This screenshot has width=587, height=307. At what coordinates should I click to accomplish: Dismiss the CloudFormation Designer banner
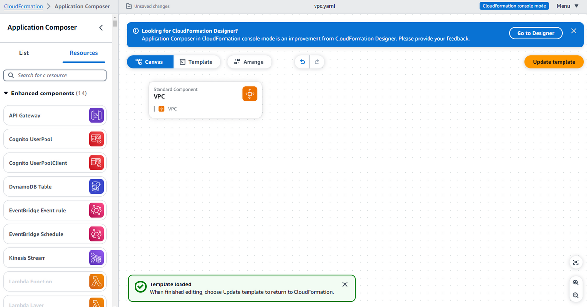click(573, 31)
